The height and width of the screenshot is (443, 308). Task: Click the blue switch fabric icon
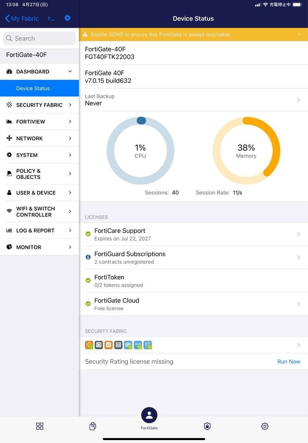(128, 345)
